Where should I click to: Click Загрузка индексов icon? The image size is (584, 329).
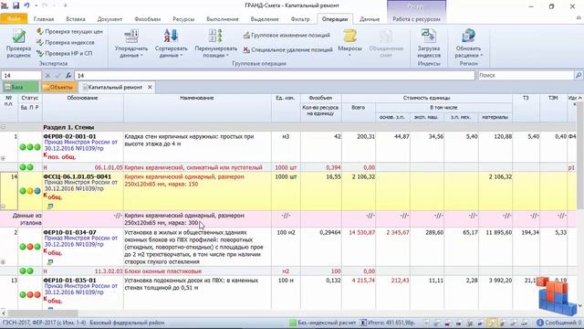tap(429, 37)
